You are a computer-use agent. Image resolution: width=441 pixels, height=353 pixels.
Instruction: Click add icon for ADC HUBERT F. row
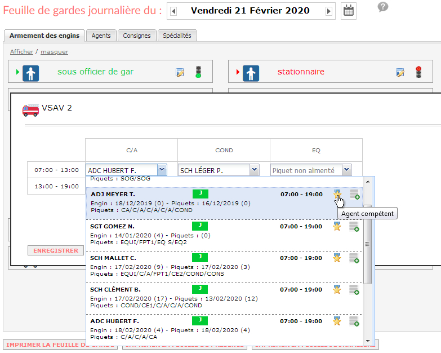point(354,321)
